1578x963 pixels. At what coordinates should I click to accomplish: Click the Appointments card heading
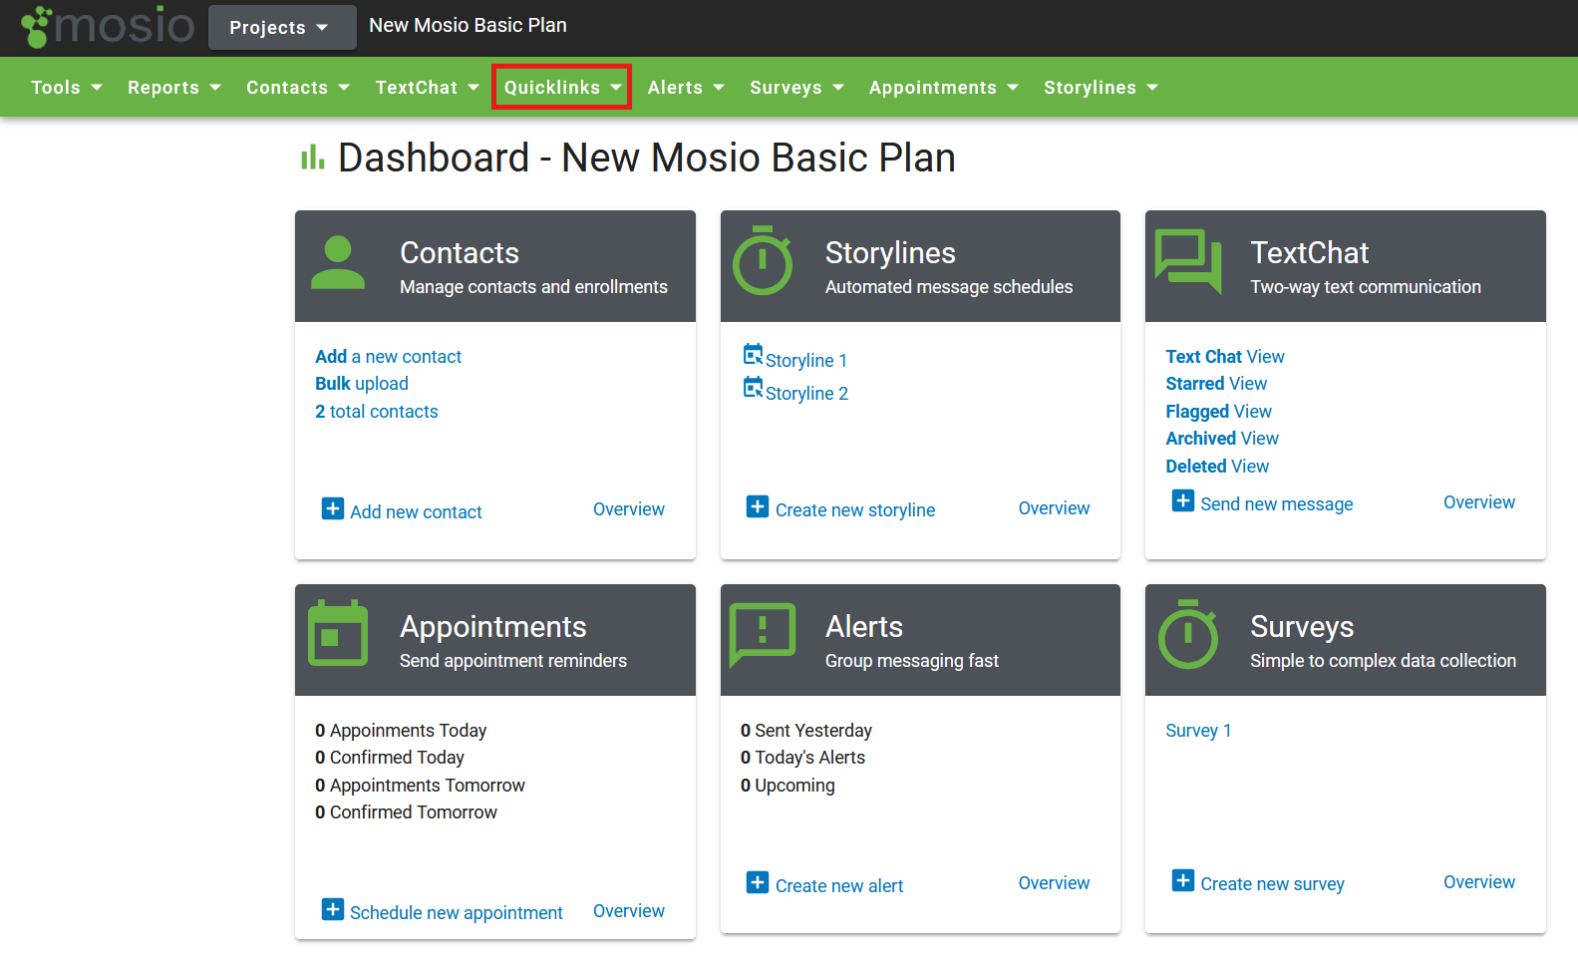493,627
